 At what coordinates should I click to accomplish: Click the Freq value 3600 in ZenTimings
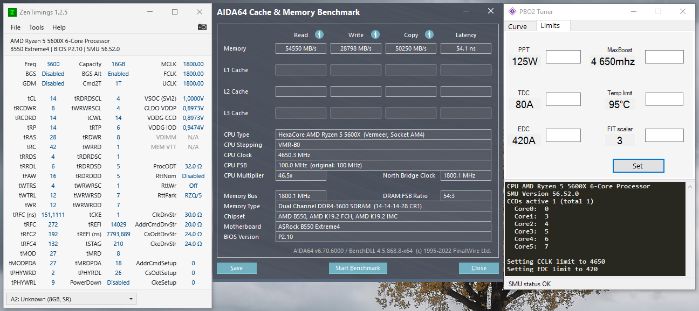[x=53, y=64]
